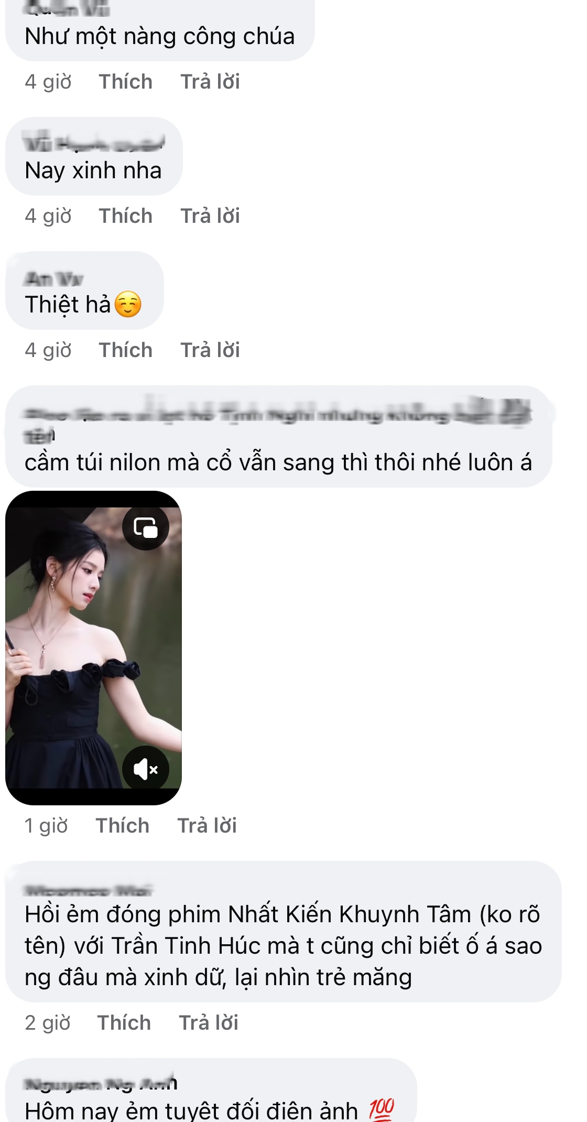Image resolution: width=587 pixels, height=1122 pixels.
Task: Tap the smiling emoji in 'Thiệt hả' comment
Action: (128, 305)
